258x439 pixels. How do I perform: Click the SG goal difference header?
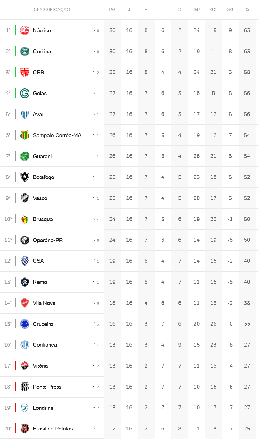coord(230,10)
